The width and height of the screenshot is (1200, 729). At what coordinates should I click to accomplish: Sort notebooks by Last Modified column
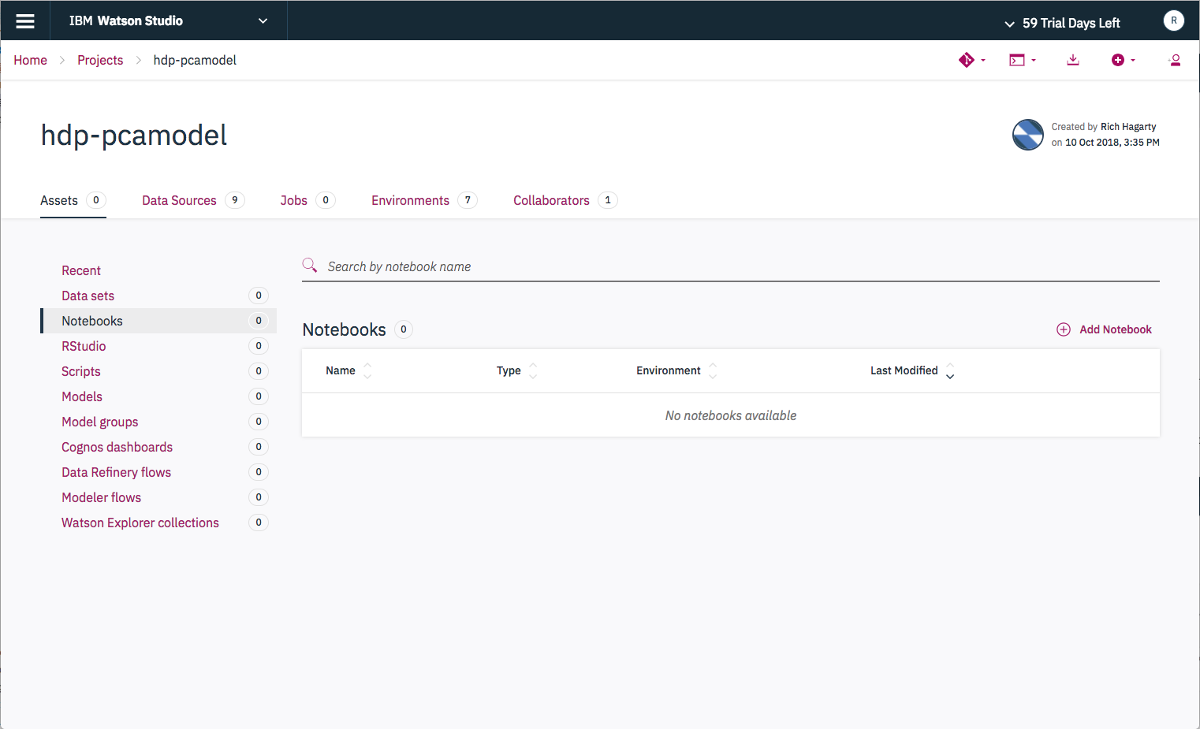point(912,370)
